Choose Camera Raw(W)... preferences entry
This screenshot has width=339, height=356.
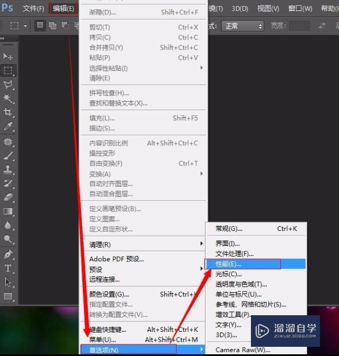point(256,350)
